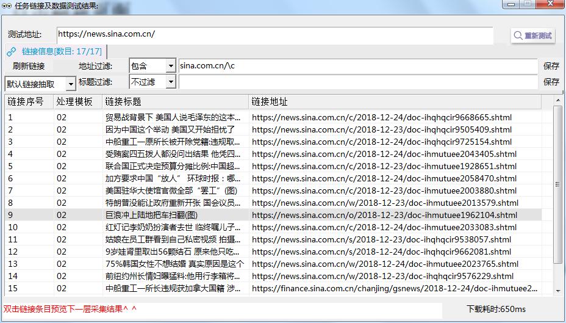Click the URL ending doc-ihqhqcir9505409.shtml

pos(382,129)
